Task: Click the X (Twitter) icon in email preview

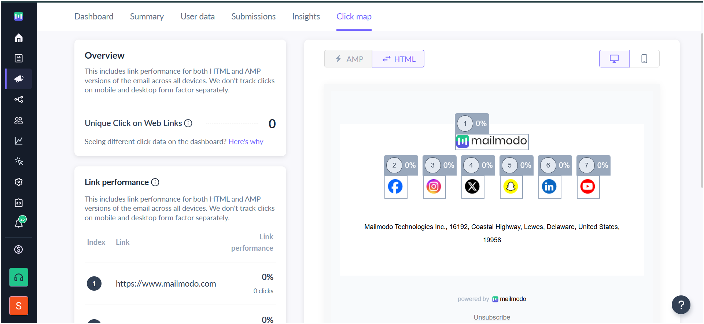Action: pyautogui.click(x=472, y=187)
